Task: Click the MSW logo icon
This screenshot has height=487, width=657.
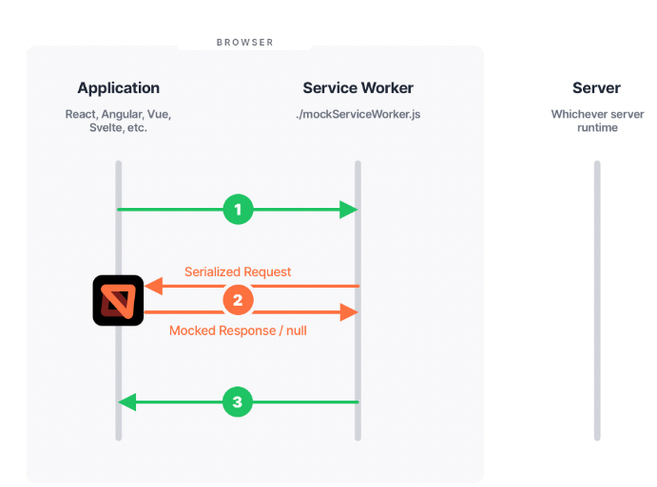Action: point(118,300)
